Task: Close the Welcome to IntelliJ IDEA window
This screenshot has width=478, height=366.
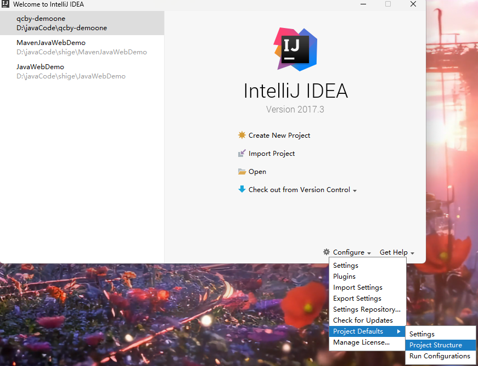Action: point(413,4)
